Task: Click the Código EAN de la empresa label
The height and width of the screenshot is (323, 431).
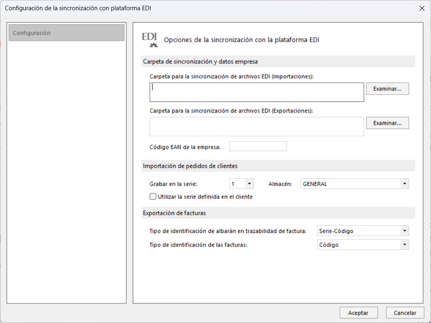Action: click(x=185, y=147)
